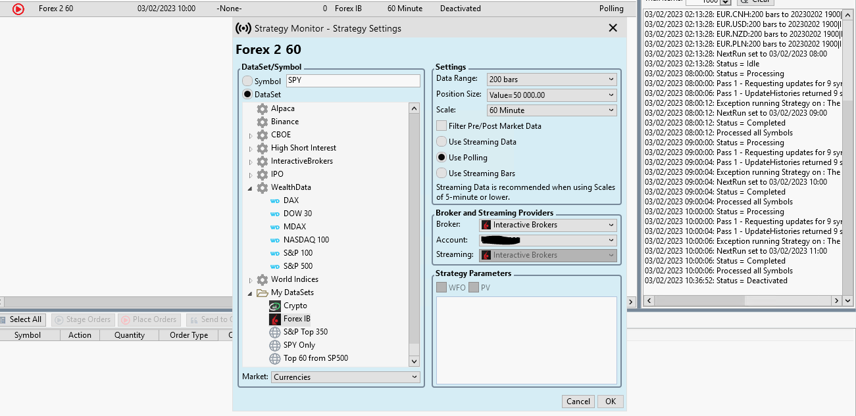
Task: Open the Scale 60 Minute dropdown
Action: click(551, 110)
